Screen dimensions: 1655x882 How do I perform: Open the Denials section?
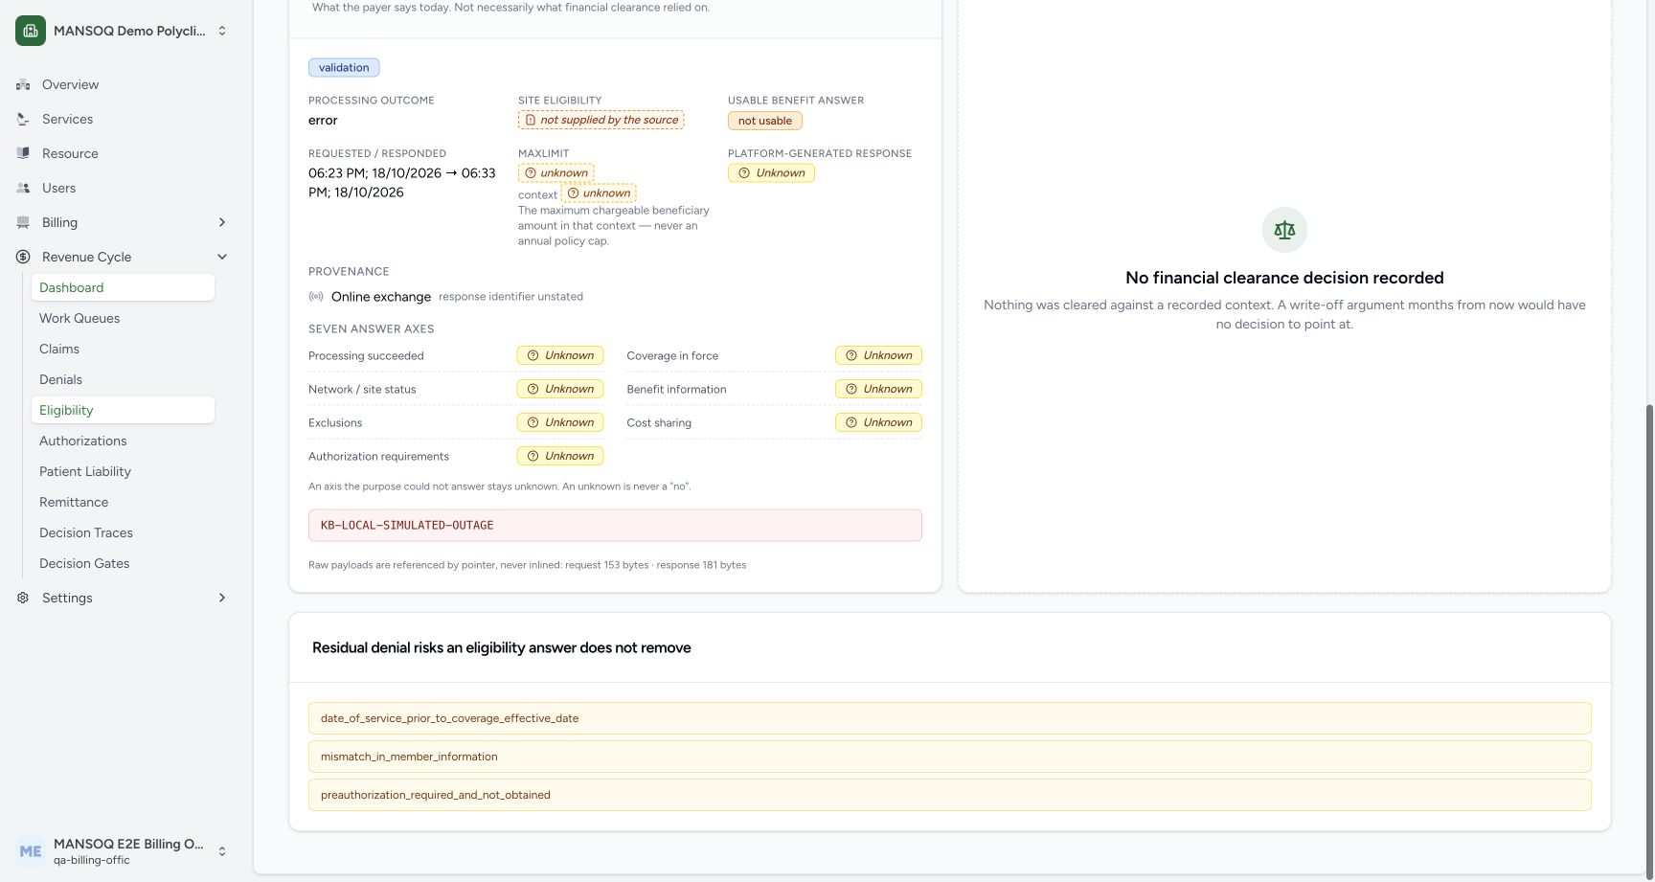pyautogui.click(x=123, y=379)
